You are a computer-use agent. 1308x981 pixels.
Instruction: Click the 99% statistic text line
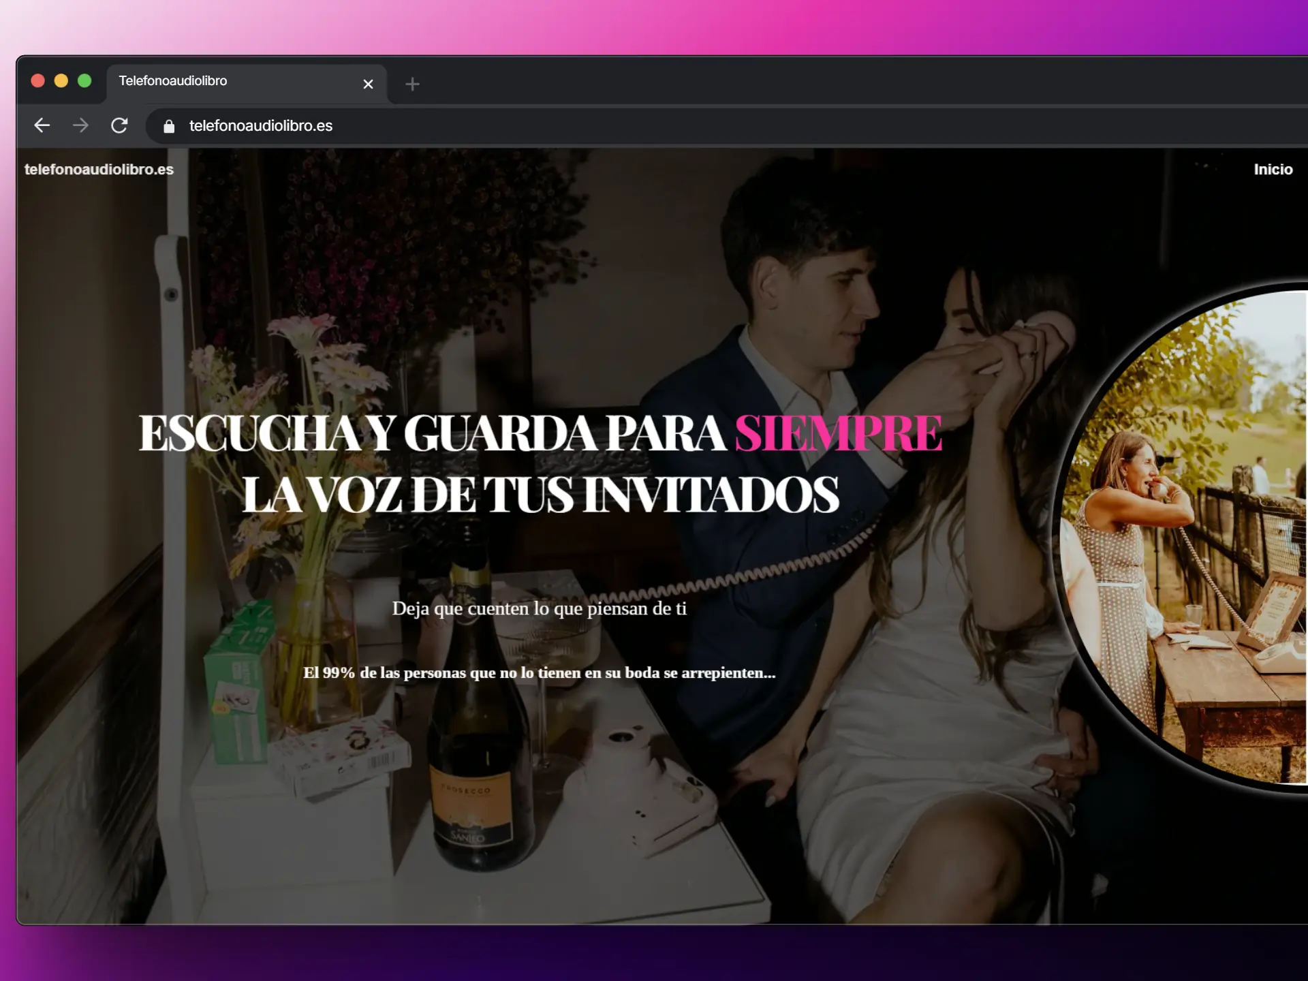[540, 673]
